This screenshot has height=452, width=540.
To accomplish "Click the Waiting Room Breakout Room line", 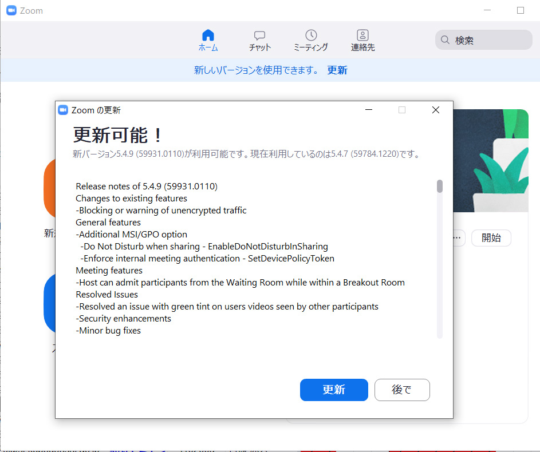I will pyautogui.click(x=240, y=283).
